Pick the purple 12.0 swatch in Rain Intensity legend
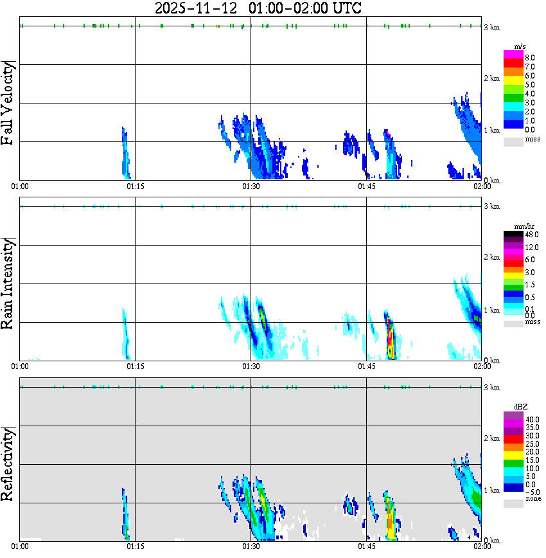The image size is (546, 558). click(513, 246)
